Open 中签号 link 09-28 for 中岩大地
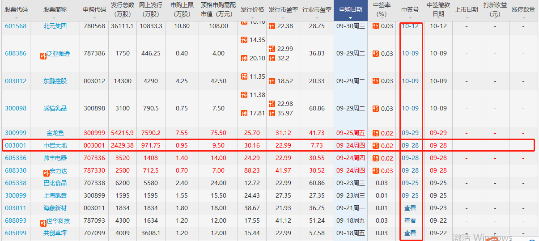The width and height of the screenshot is (539, 241). 410,145
